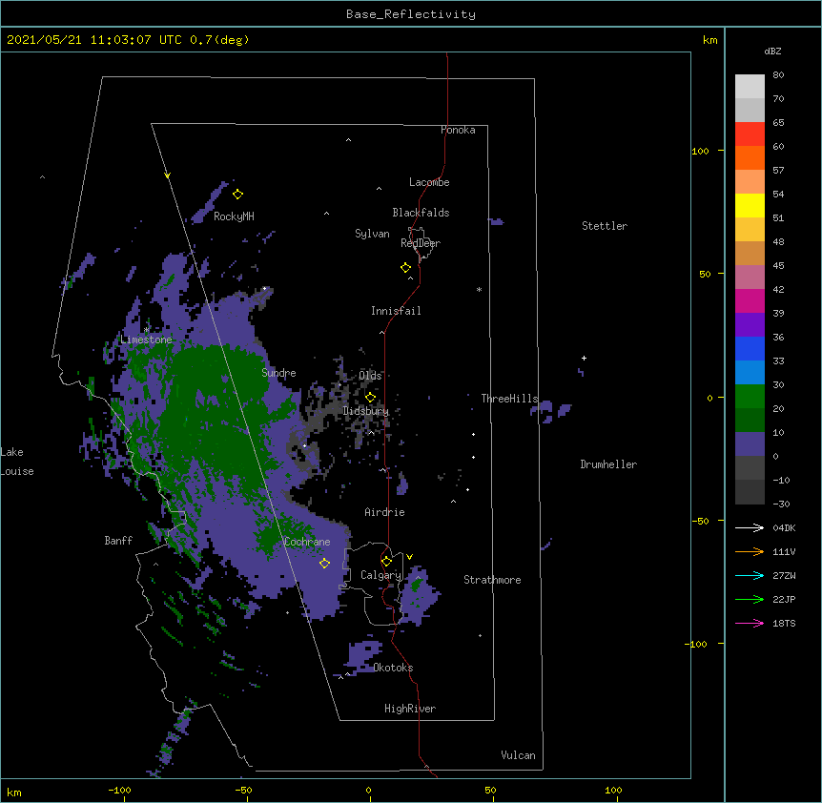Click the Cochrane town label

pos(307,542)
